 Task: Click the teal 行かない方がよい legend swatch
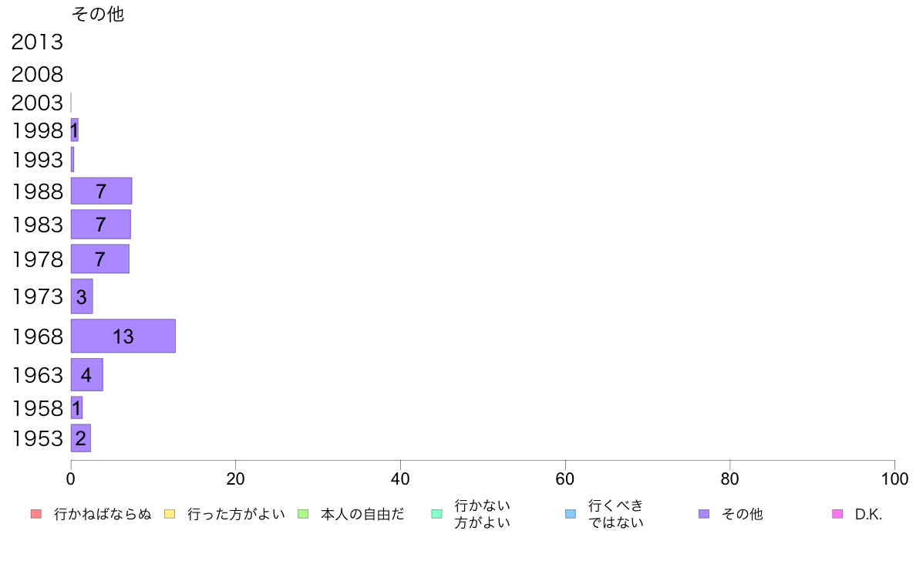[x=436, y=514]
